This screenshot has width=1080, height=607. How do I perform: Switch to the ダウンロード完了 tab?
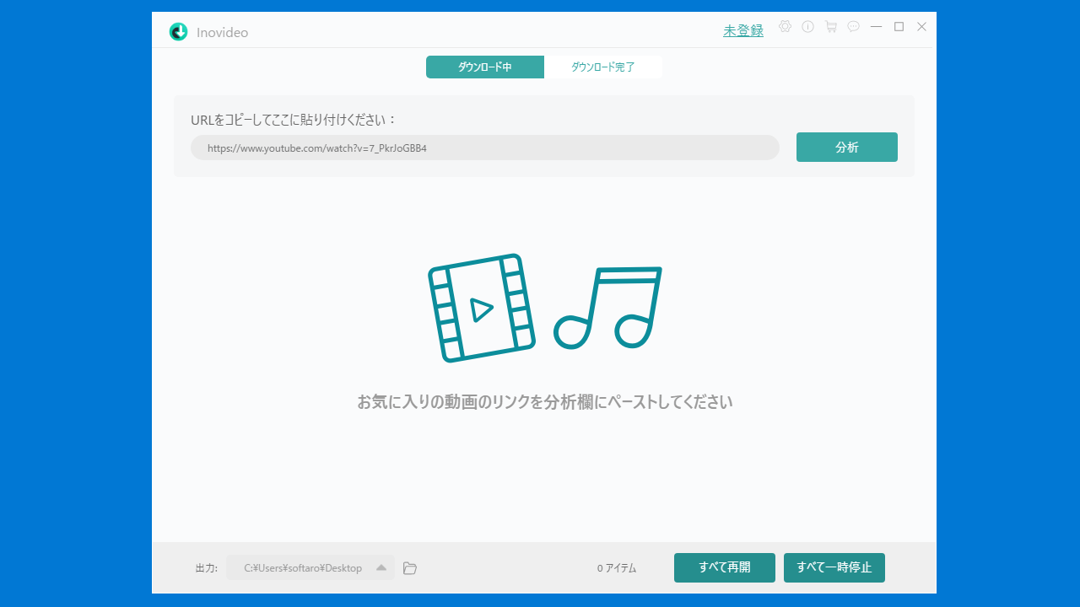click(x=603, y=67)
